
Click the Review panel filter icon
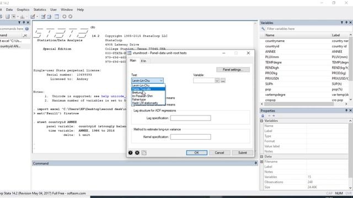point(19,23)
